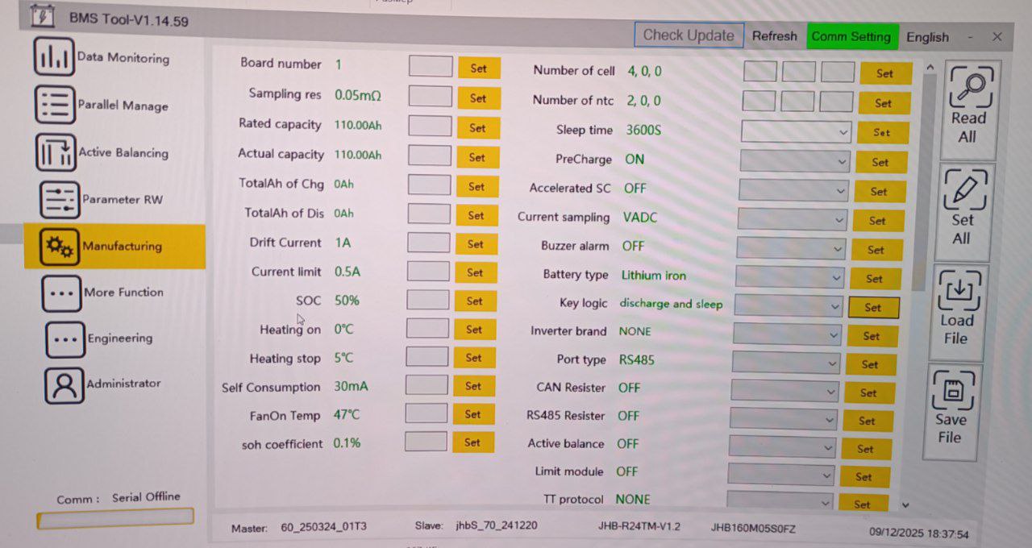Click the Set All pencil icon

tap(964, 189)
